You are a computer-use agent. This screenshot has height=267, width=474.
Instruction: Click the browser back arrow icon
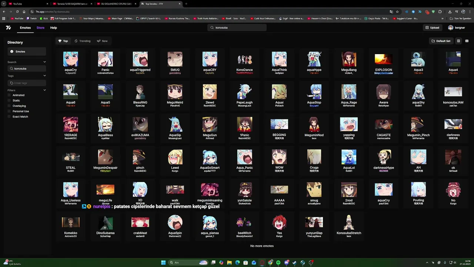tap(4, 11)
